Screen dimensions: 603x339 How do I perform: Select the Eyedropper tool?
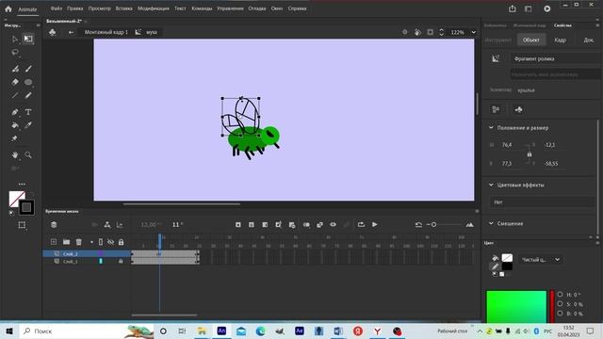28,125
